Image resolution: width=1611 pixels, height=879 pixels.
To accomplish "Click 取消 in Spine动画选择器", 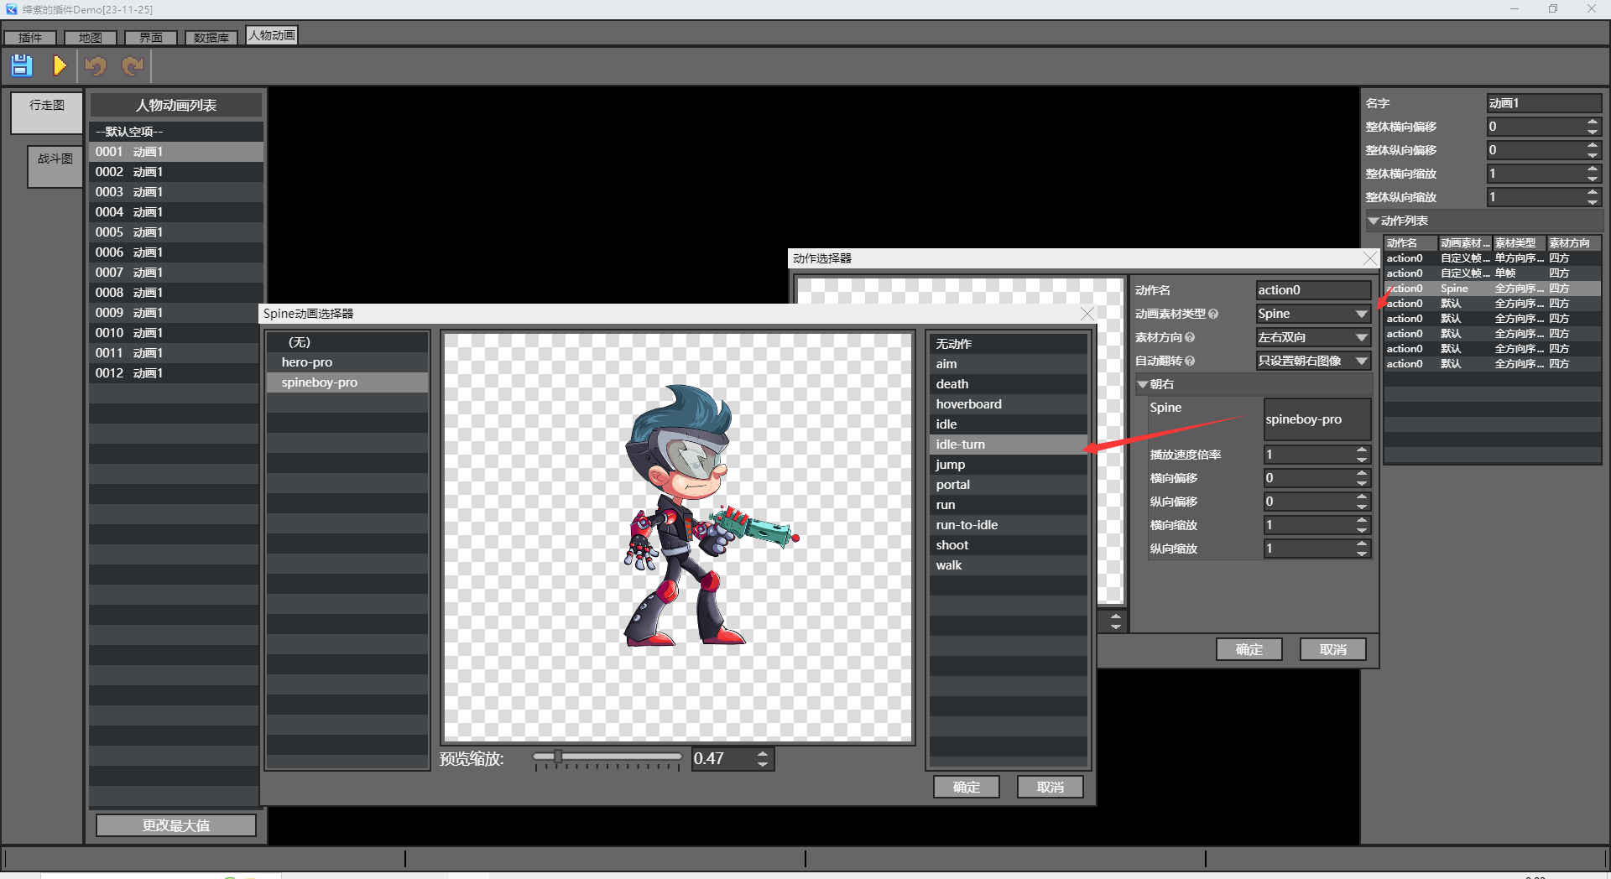I will point(1051,787).
